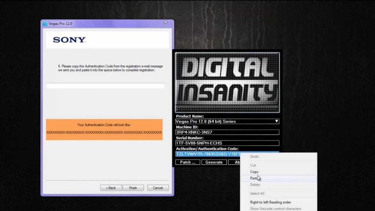
Task: Click the Digital Insanity logo banner
Action: click(227, 82)
